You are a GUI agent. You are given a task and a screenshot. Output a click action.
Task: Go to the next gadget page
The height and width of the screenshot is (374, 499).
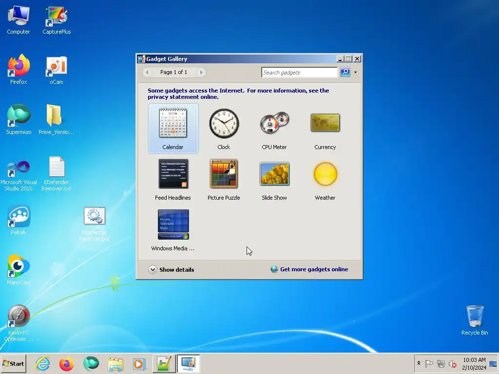coord(201,72)
